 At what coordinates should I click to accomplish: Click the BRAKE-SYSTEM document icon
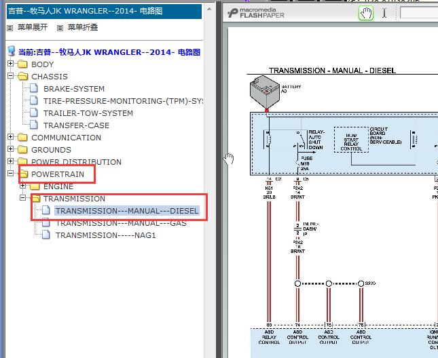click(x=34, y=88)
